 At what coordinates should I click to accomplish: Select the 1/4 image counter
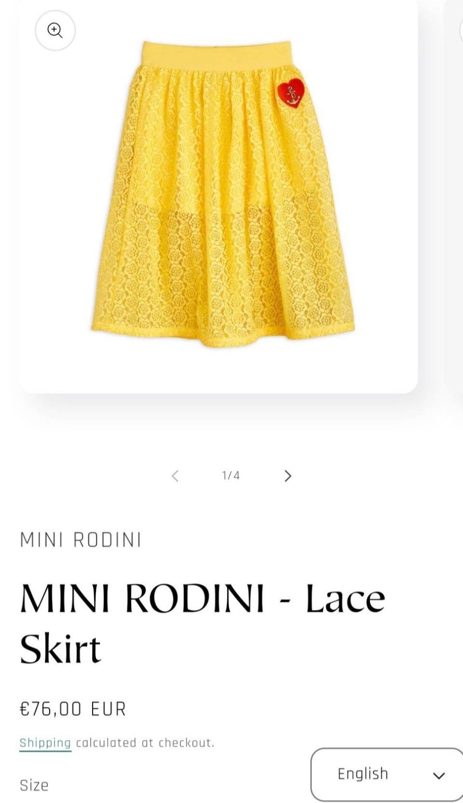[x=231, y=476]
